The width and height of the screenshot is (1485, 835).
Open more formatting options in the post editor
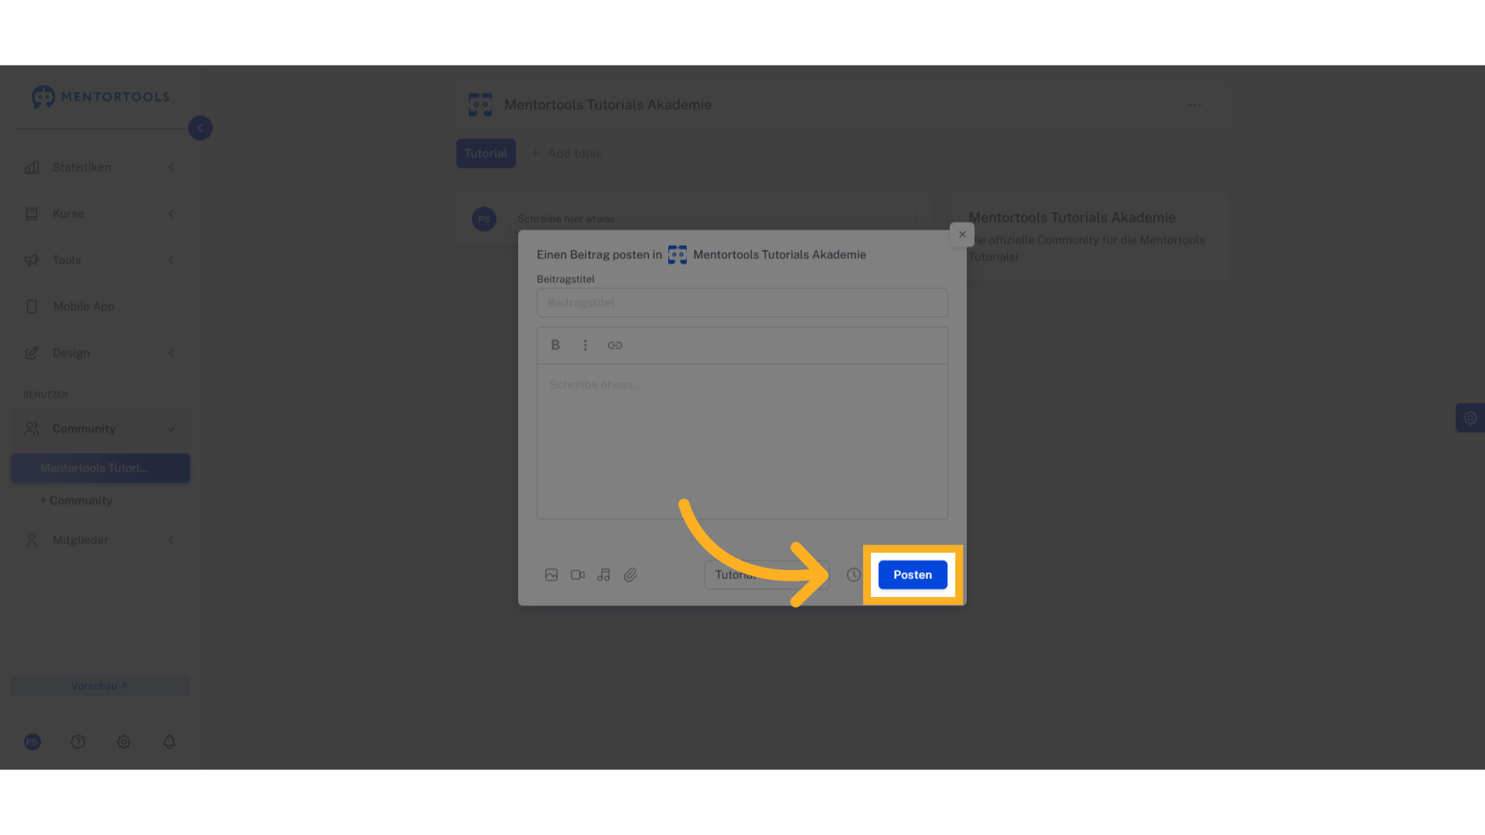click(585, 346)
